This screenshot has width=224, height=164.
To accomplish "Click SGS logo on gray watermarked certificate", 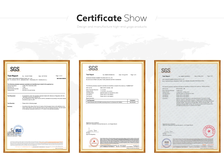I will [x=166, y=70].
